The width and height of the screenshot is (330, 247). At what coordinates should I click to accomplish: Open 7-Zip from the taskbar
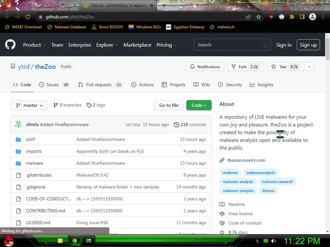89,241
